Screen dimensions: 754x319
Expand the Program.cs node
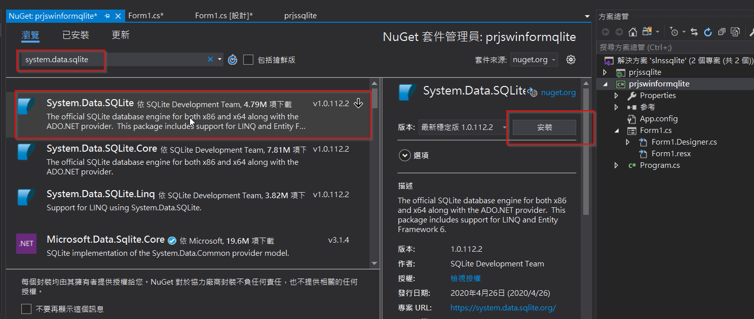(616, 165)
